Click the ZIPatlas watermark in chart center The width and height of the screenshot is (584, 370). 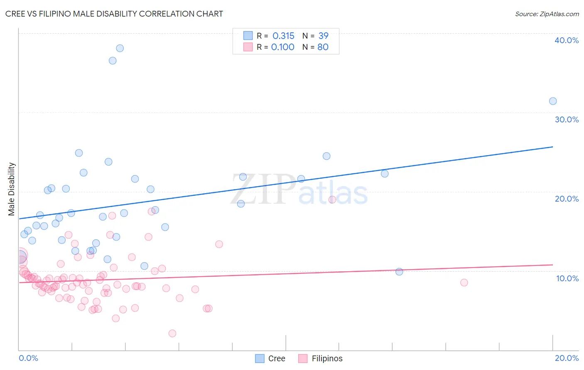tap(299, 189)
